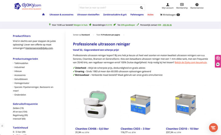Select Tafelmodellen category

[x=21, y=63]
